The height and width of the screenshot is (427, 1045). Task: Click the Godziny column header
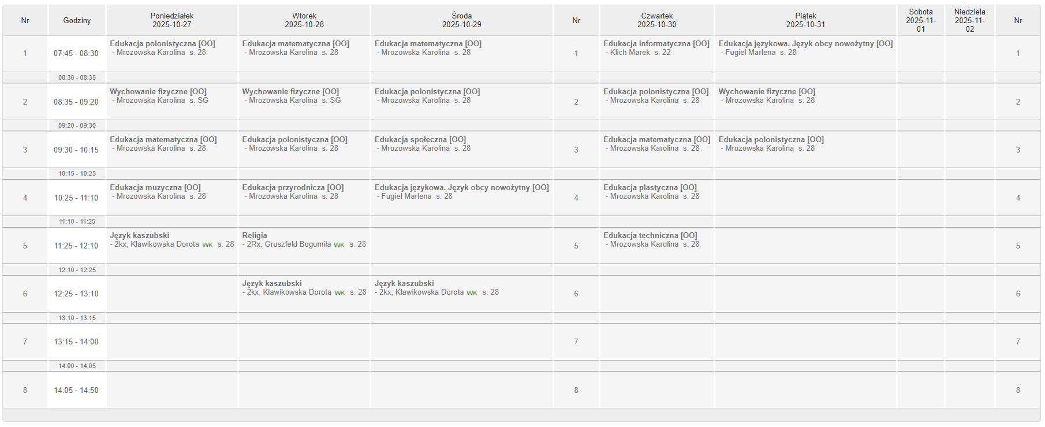tap(77, 20)
